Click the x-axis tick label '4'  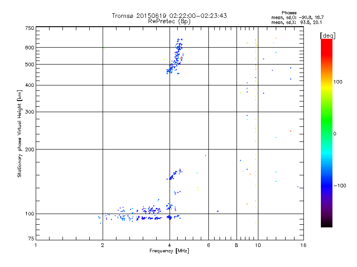click(170, 245)
